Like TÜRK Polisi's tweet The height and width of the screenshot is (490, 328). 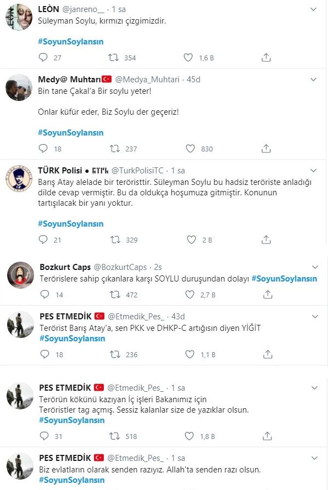[191, 239]
